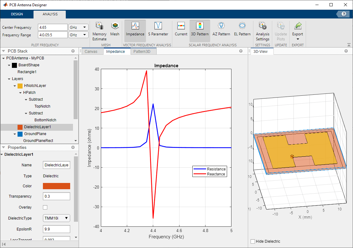
Task: Toggle the Overlay checkbox
Action: pos(45,207)
